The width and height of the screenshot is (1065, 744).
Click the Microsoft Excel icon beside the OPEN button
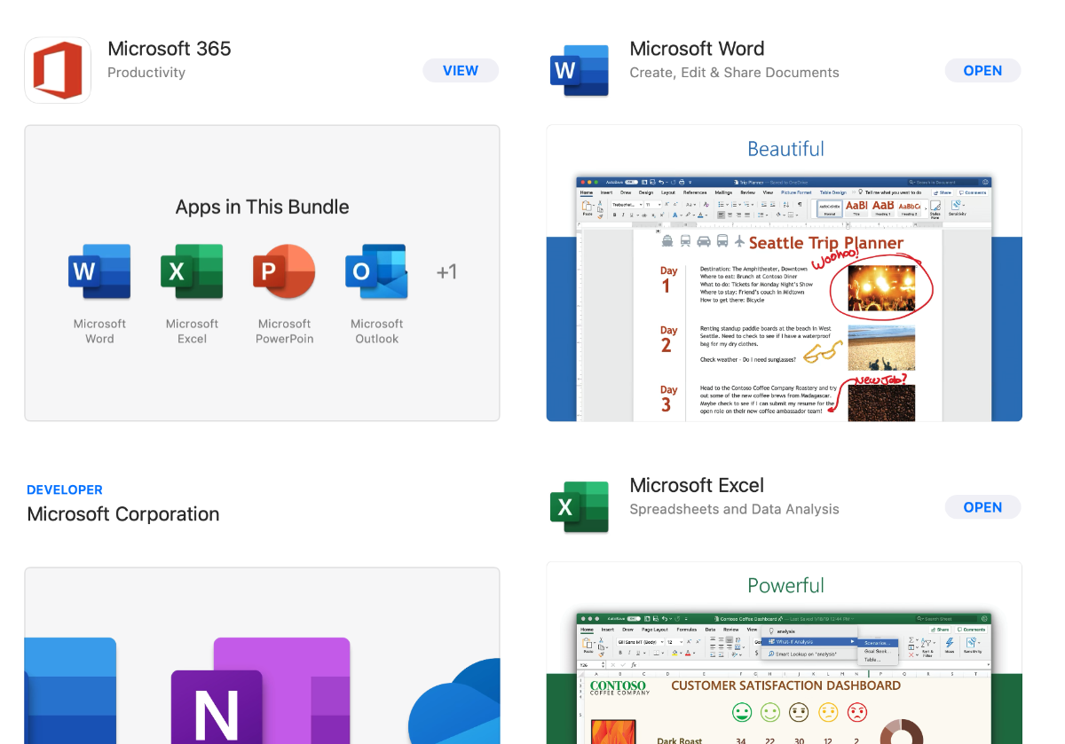click(580, 507)
